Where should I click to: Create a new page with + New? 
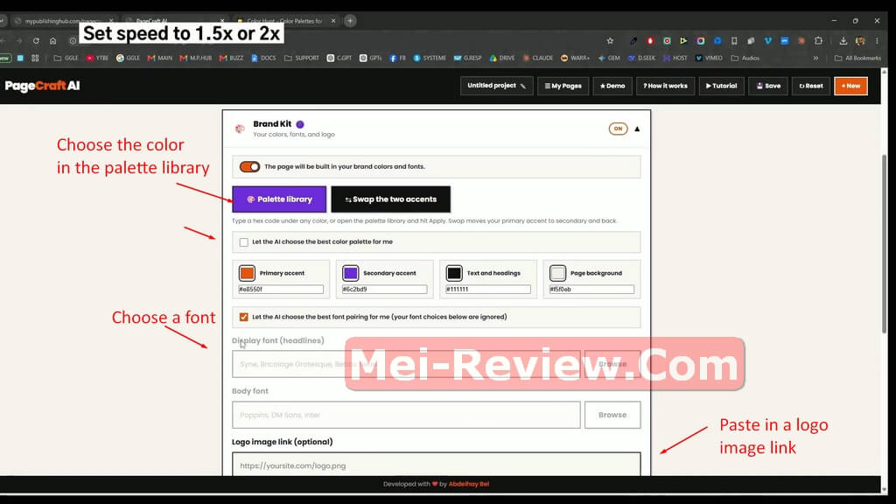(x=850, y=86)
